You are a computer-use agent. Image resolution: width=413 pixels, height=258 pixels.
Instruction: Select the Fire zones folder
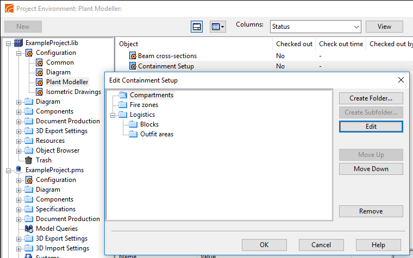click(143, 105)
